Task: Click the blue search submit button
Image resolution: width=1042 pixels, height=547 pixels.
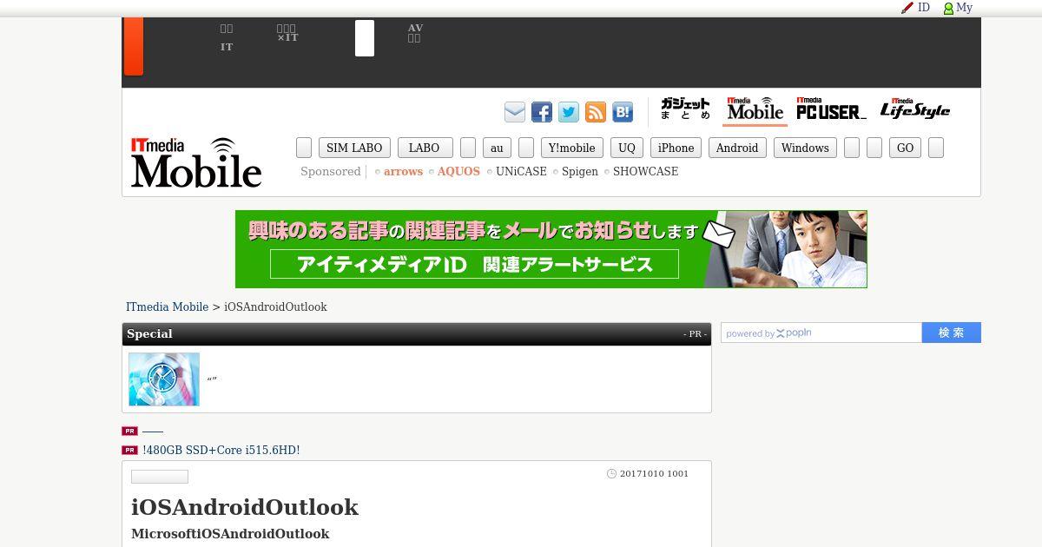Action: pos(952,333)
